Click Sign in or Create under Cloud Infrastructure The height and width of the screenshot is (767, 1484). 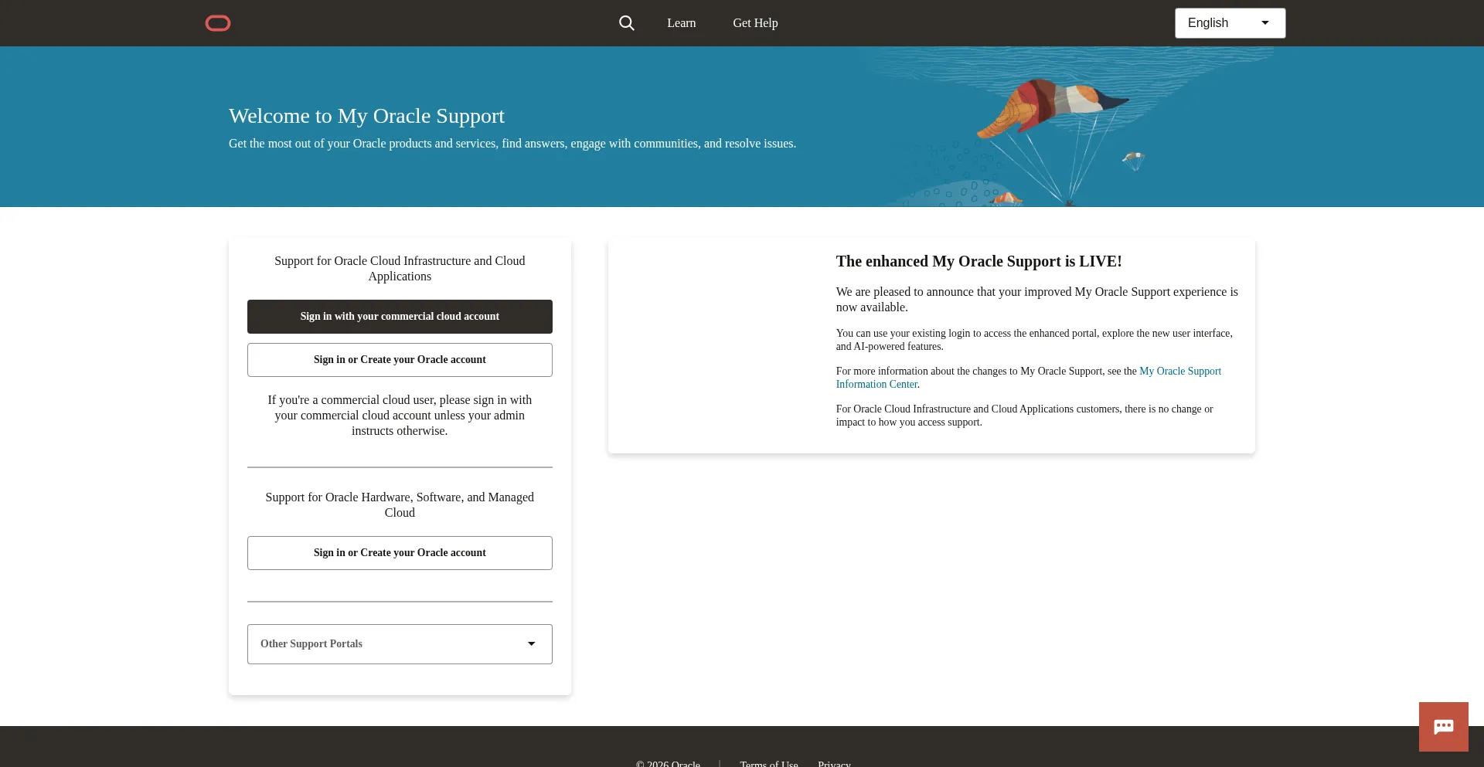(400, 360)
